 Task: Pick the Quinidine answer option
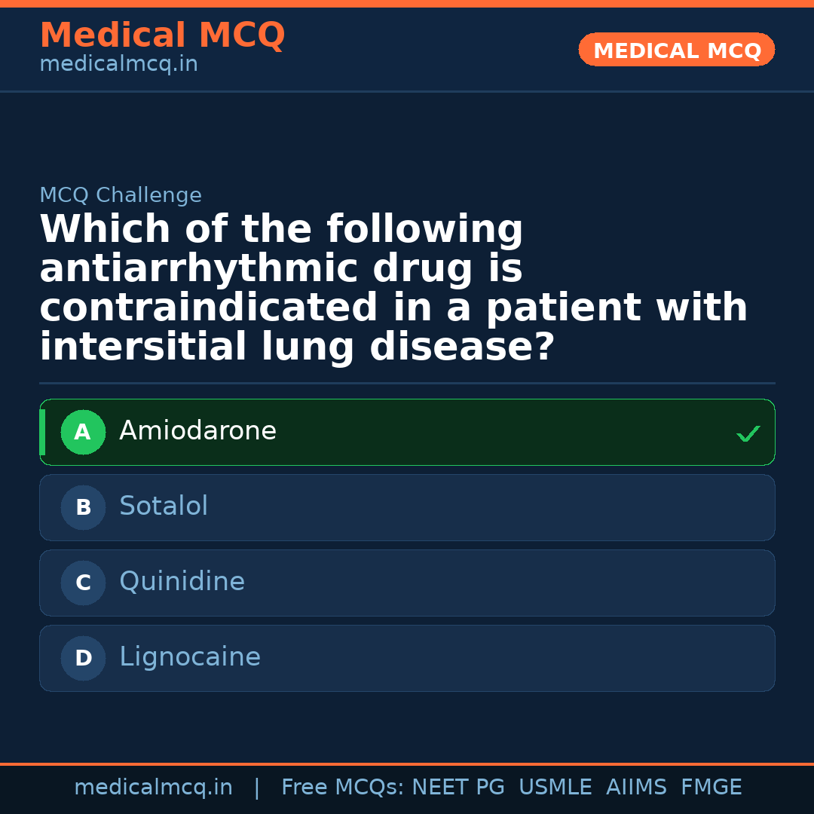point(407,583)
